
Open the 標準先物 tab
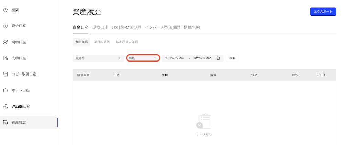(x=192, y=27)
